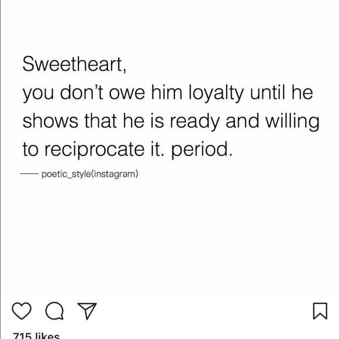The width and height of the screenshot is (339, 339).
Task: Click the blank area above "Sweetheart,"
Action: [x=169, y=26]
